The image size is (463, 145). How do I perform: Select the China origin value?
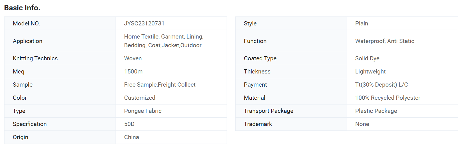[132, 137]
